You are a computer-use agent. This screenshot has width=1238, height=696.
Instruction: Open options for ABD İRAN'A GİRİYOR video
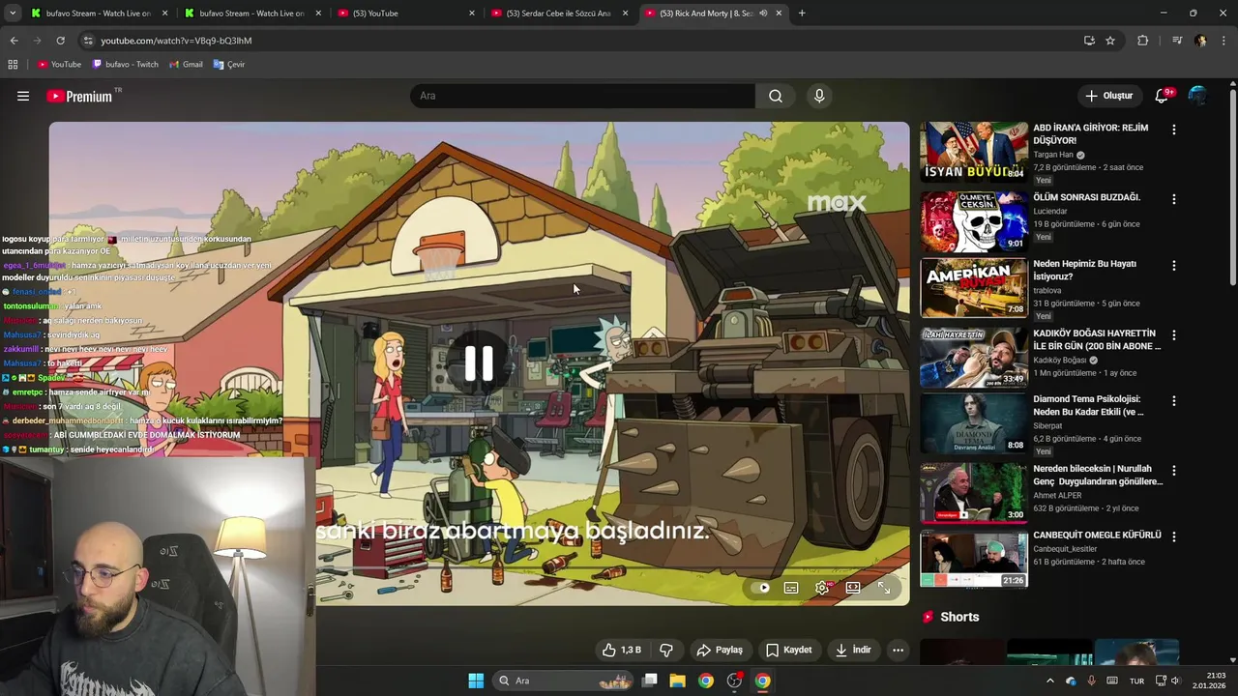coord(1174,130)
